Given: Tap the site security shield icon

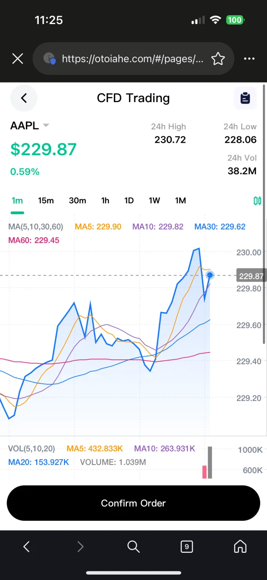Looking at the screenshot, I should 50,58.
